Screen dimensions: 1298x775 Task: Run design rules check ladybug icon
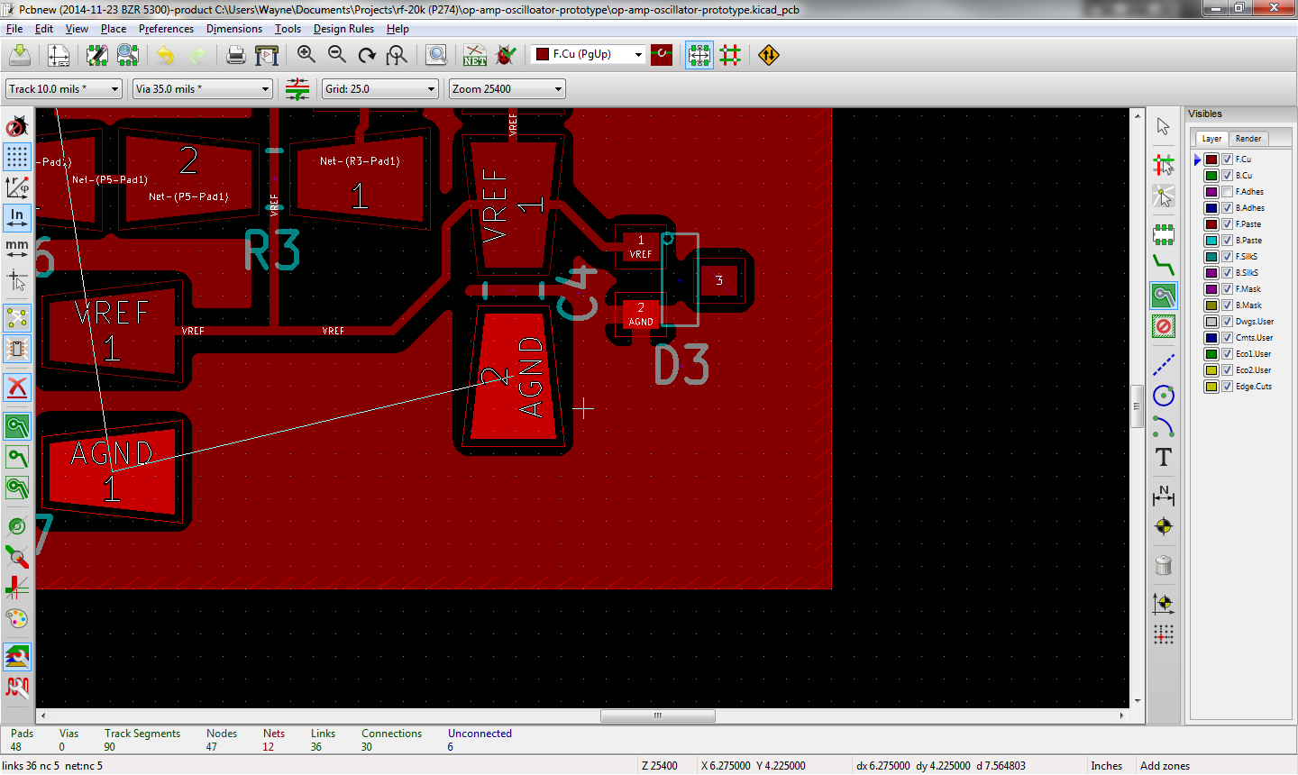click(506, 56)
